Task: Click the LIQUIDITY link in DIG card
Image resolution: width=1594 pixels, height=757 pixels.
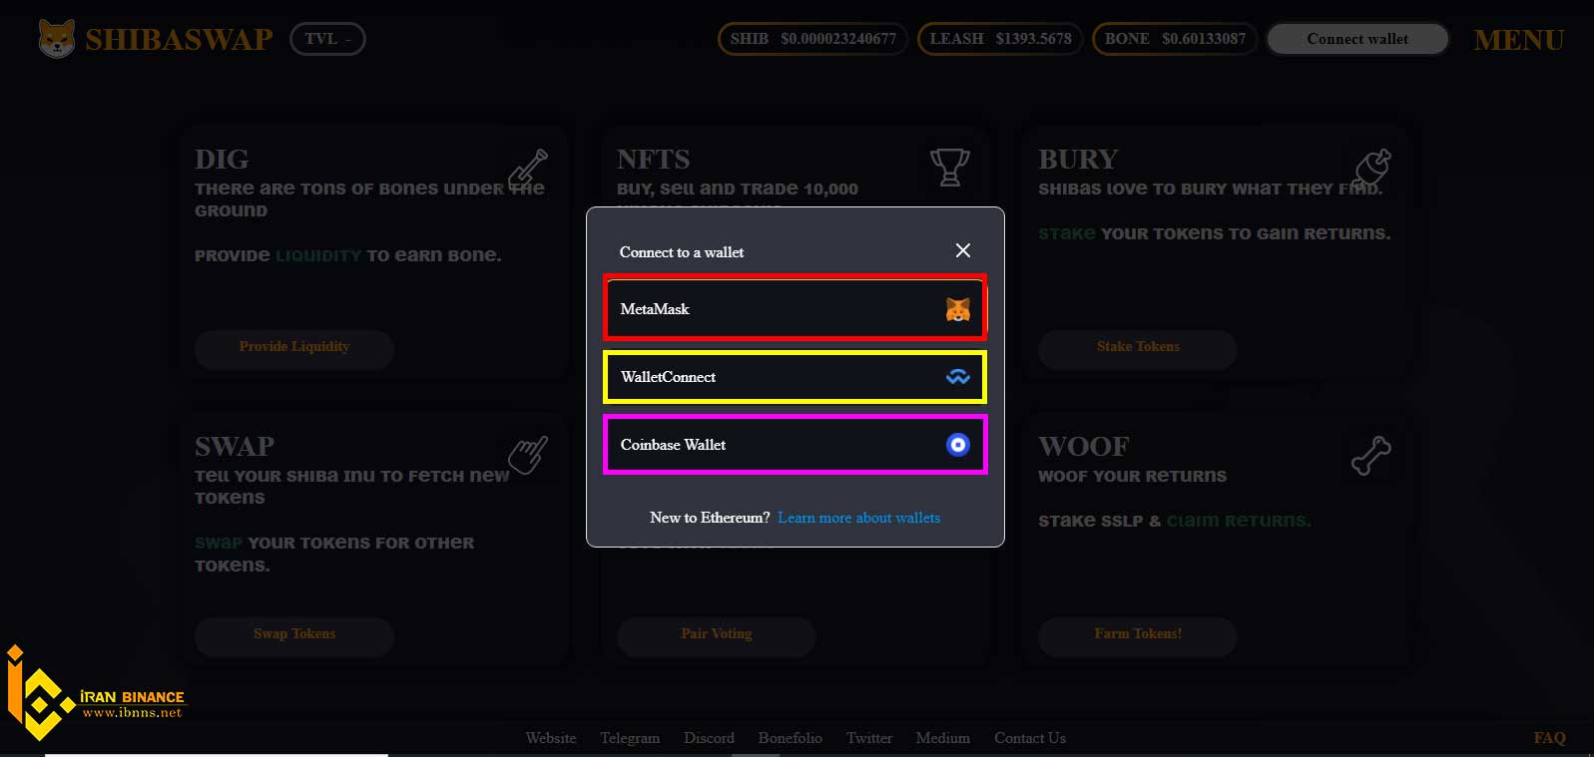Action: tap(318, 255)
